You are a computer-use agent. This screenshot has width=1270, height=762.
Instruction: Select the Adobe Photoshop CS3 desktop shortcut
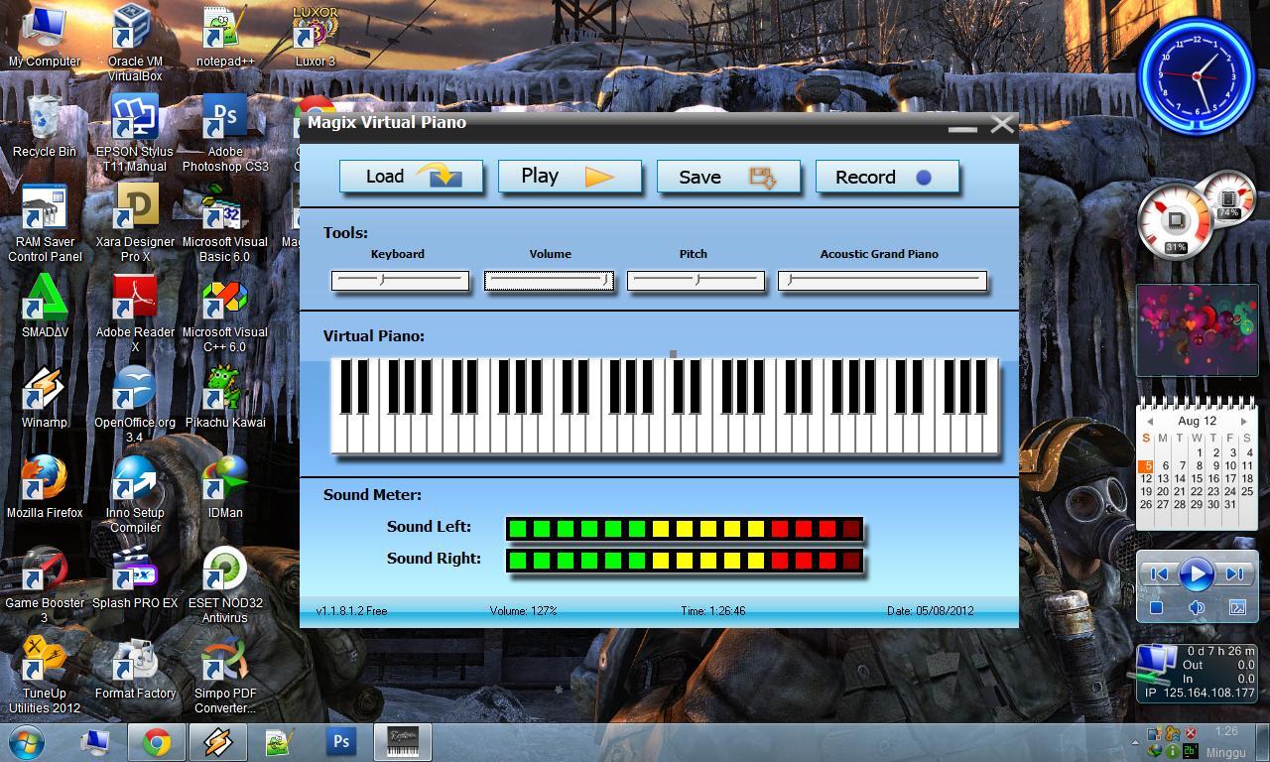click(225, 133)
